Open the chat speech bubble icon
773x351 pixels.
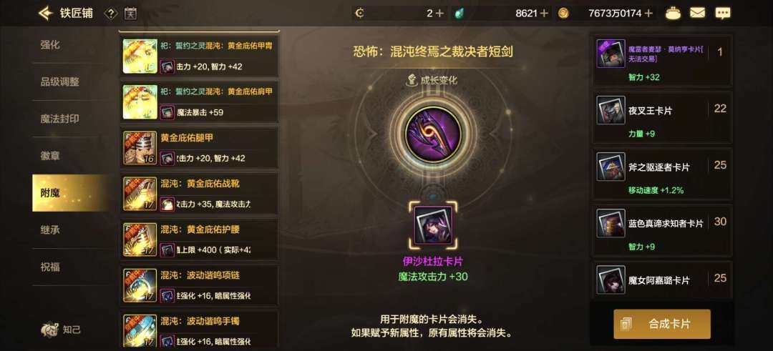point(723,14)
